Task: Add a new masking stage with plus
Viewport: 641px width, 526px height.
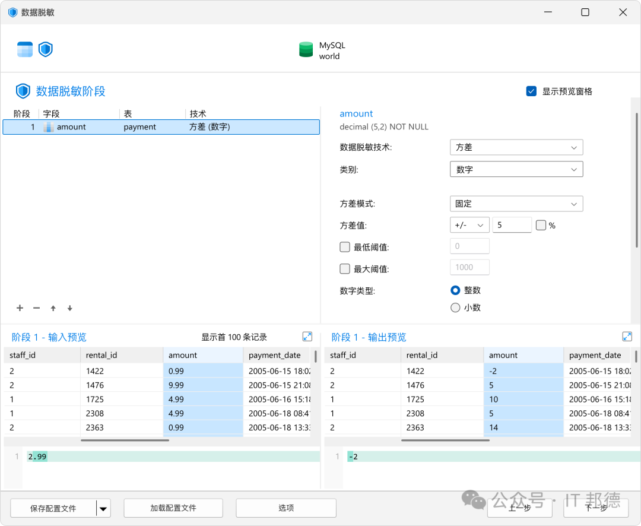Action: coord(20,308)
